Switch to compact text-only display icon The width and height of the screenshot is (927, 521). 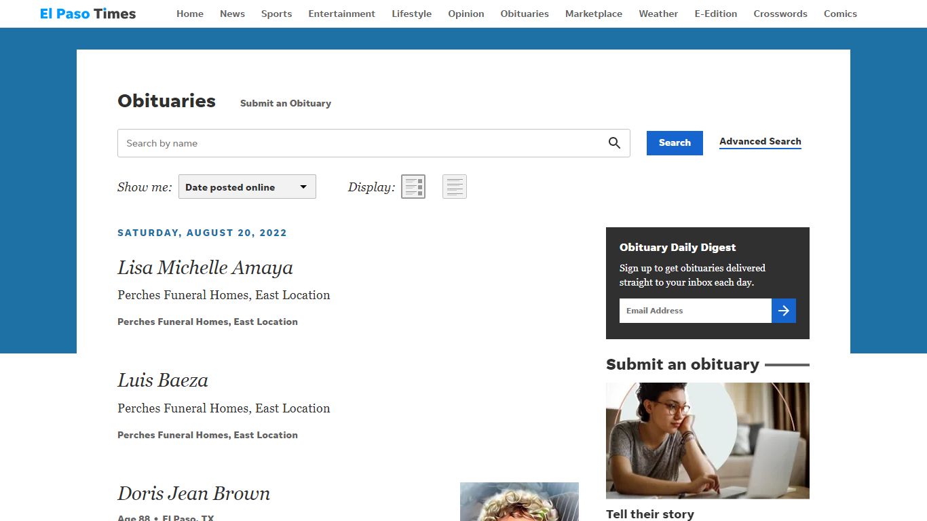pyautogui.click(x=455, y=187)
